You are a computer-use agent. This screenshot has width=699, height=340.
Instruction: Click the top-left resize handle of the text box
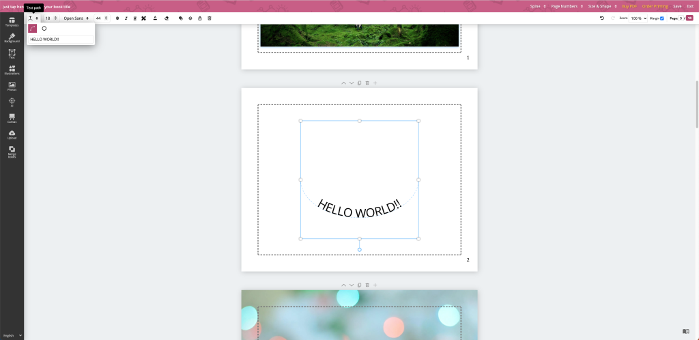tap(300, 121)
